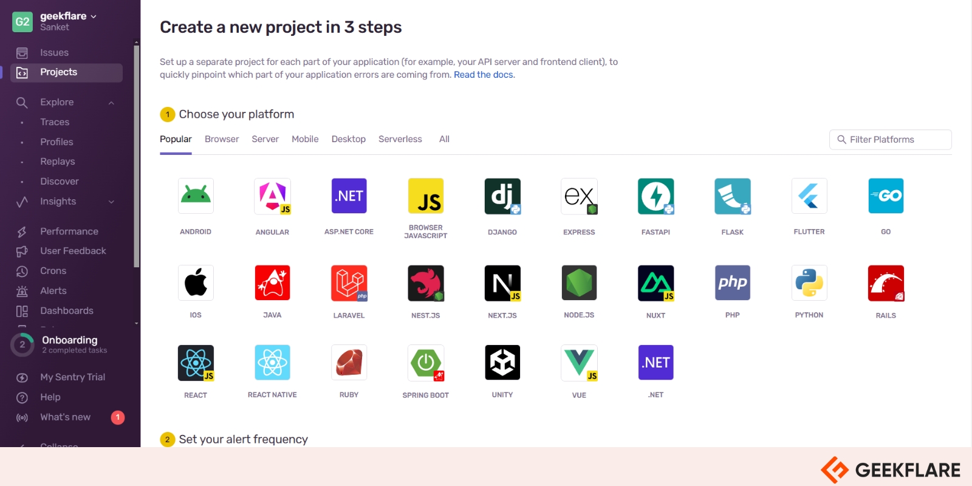Screen dimensions: 972x486
Task: Expand the Insights section in sidebar
Action: [x=111, y=202]
